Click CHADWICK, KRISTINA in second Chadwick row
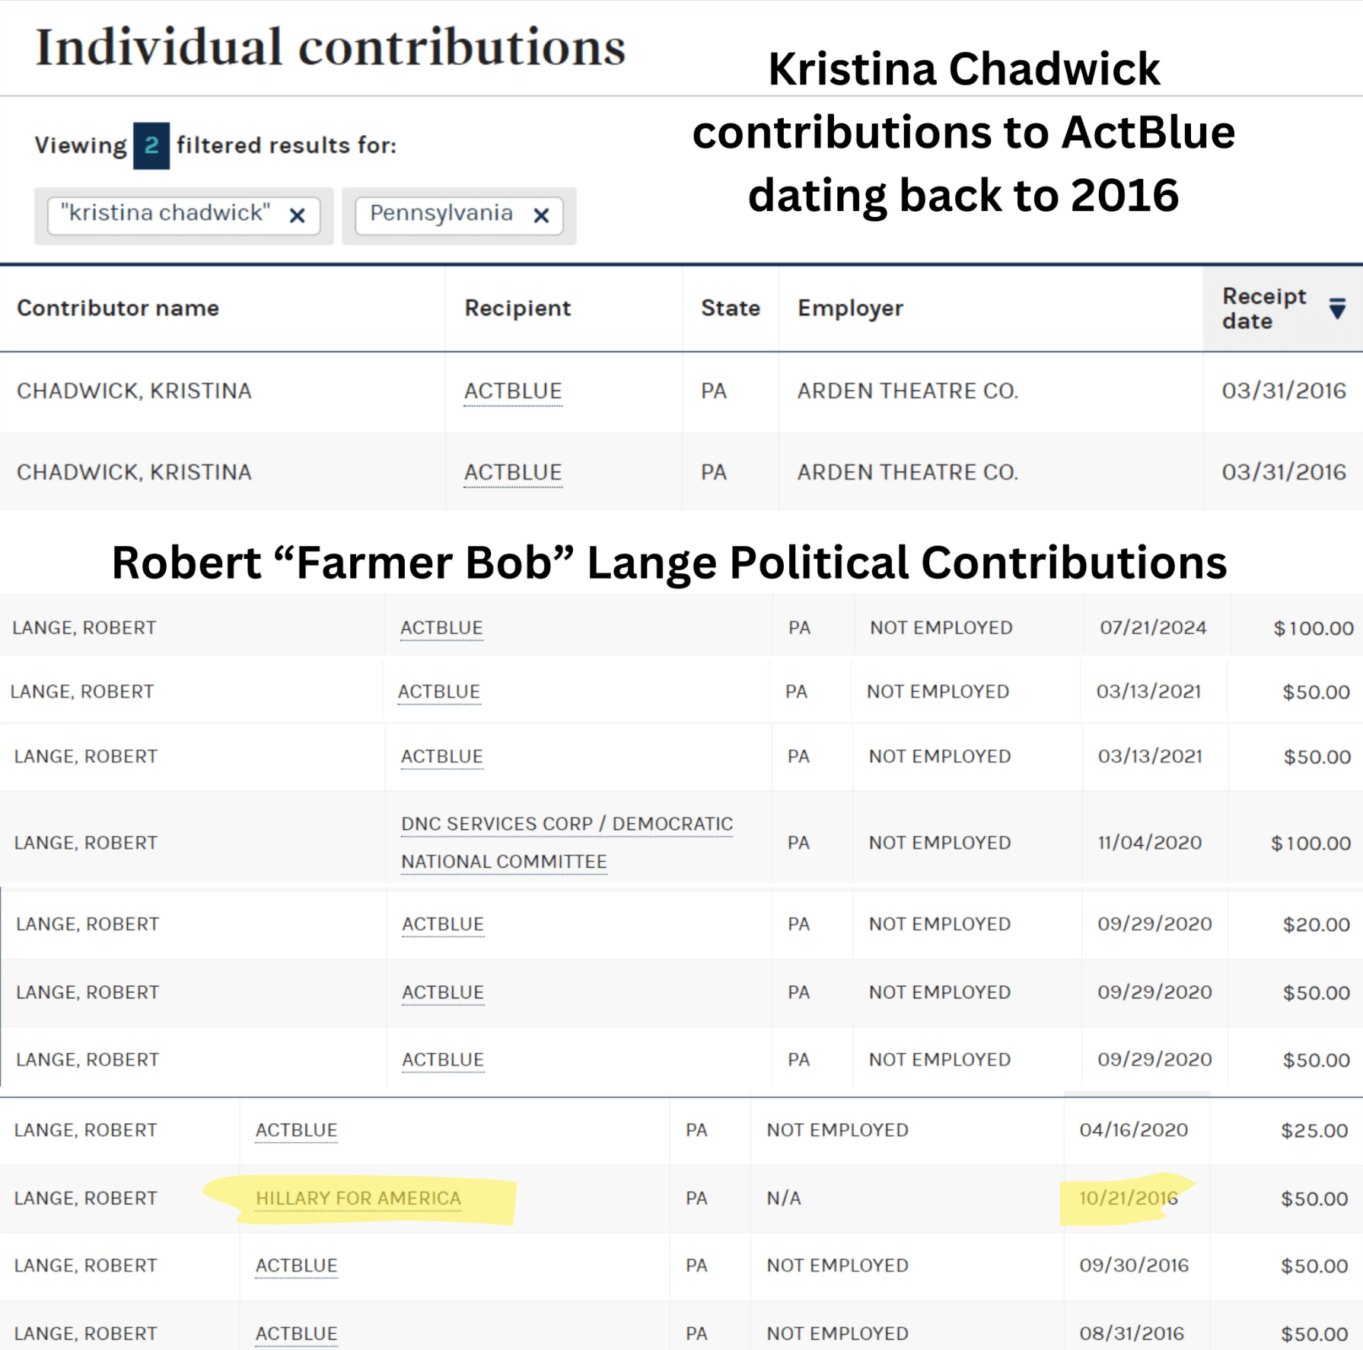Screen dimensions: 1363x1350 click(x=134, y=473)
